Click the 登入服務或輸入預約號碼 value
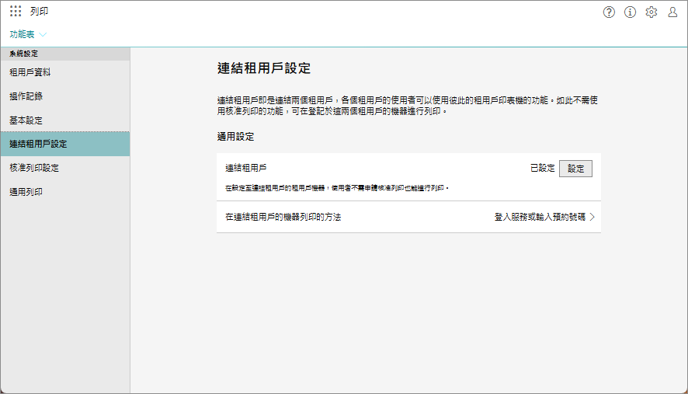 click(x=540, y=218)
